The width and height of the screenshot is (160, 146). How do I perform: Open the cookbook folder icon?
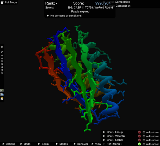coord(2,94)
